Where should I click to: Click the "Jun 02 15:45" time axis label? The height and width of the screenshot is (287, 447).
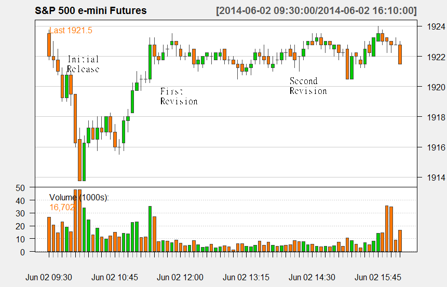pyautogui.click(x=378, y=277)
